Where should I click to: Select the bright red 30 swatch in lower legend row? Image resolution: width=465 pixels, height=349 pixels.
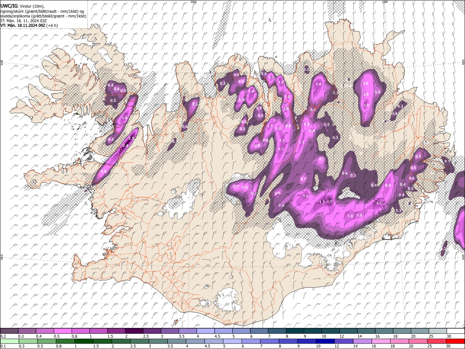(x=455, y=341)
